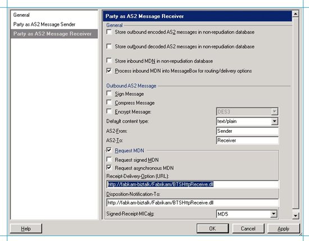The width and height of the screenshot is (309, 241).
Task: Tick the Sign Message checkbox
Action: pos(109,94)
